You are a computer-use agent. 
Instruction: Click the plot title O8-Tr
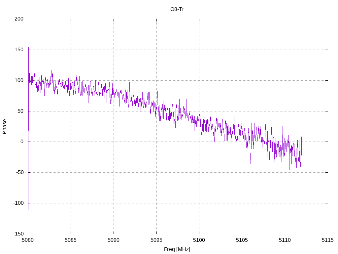coord(177,9)
